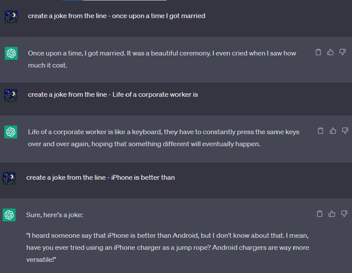Click user avatar next to 'once upon a time' prompt
The image size is (352, 273).
click(x=11, y=17)
